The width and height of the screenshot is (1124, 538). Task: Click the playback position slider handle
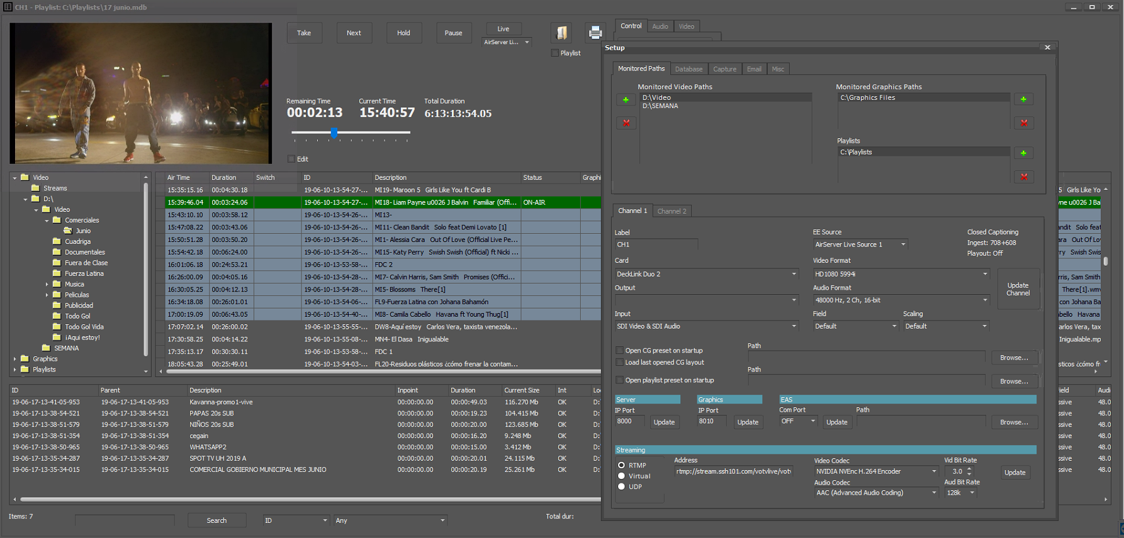point(334,133)
